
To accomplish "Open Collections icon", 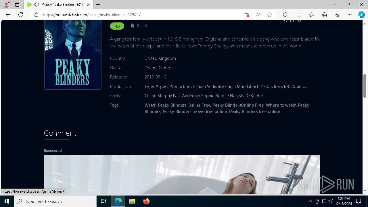I will pos(324,15).
